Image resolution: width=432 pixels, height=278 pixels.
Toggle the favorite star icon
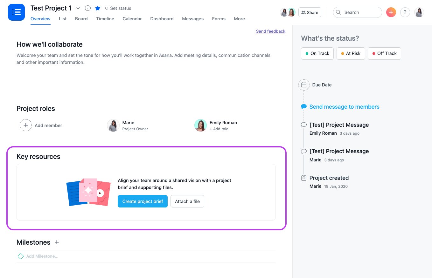coord(98,8)
